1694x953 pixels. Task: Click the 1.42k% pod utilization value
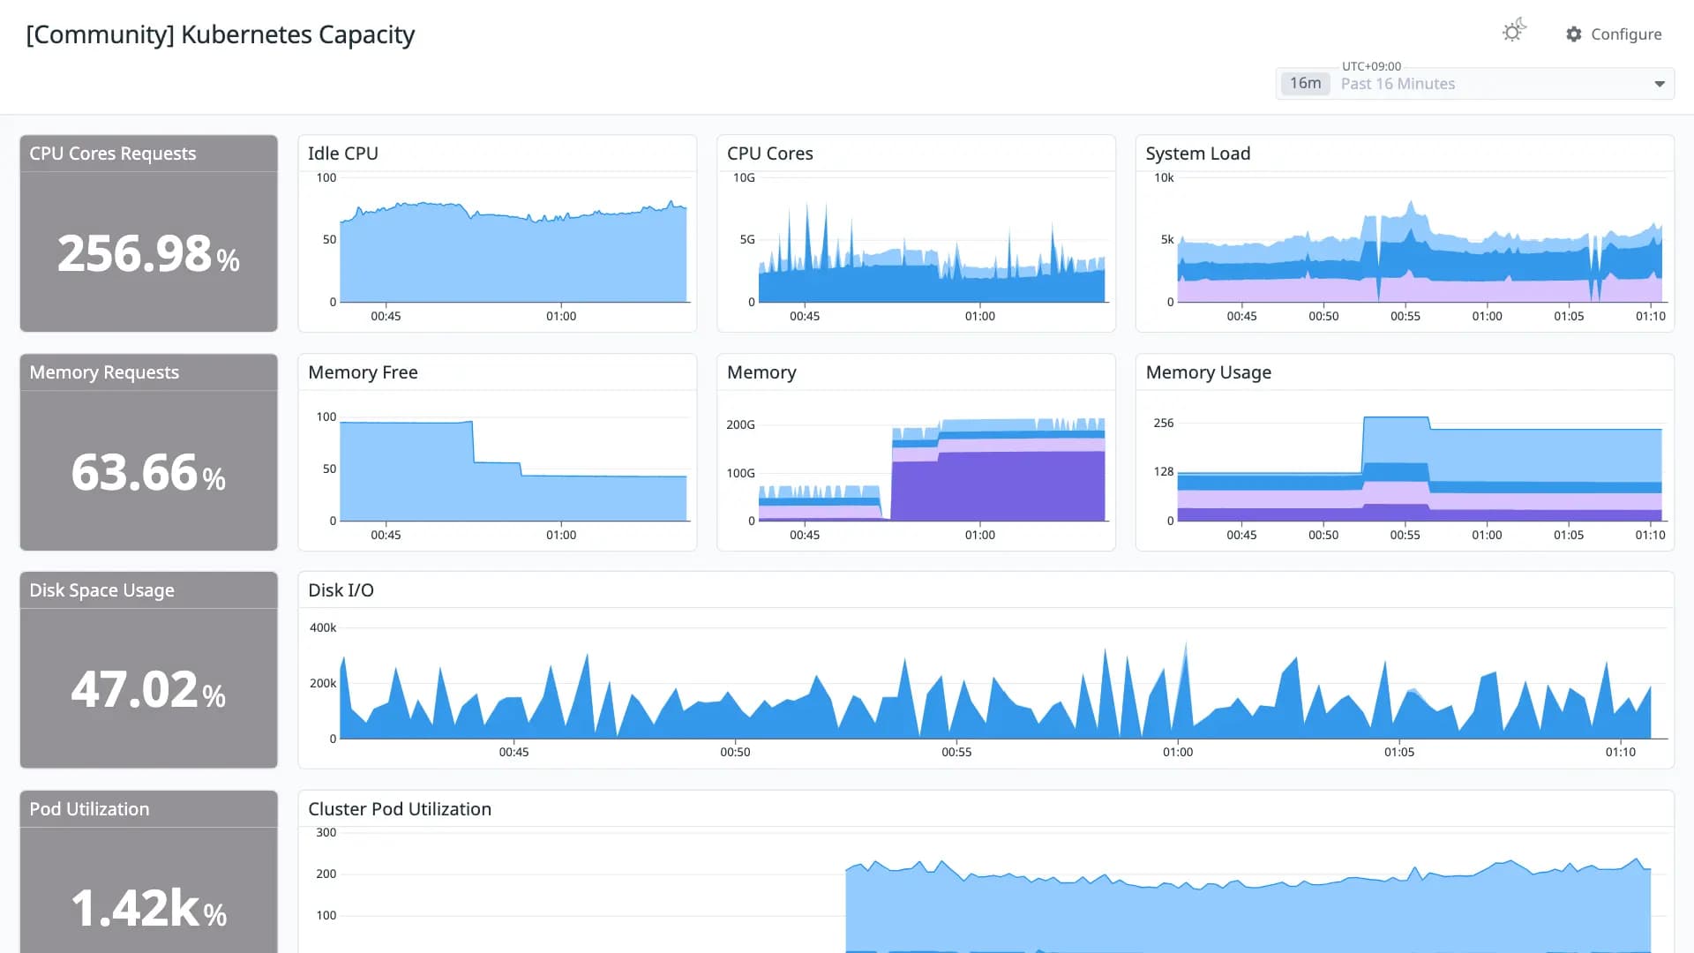click(148, 908)
